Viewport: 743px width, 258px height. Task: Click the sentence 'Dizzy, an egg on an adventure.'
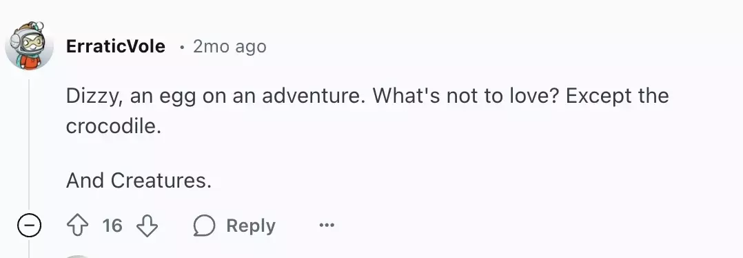click(x=216, y=96)
